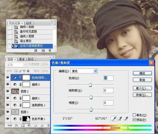
Task: Click the 载入(L)... load button
Action: pyautogui.click(x=142, y=88)
